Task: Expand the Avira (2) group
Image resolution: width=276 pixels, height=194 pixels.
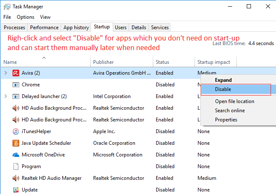Action: pyautogui.click(x=5, y=73)
